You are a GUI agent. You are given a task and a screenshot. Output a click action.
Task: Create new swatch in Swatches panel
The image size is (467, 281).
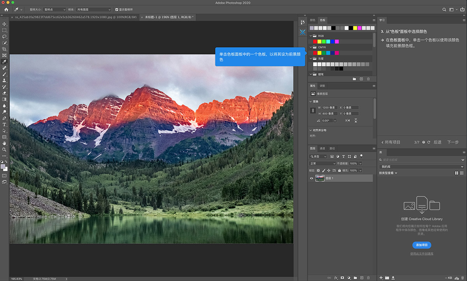coord(361,79)
